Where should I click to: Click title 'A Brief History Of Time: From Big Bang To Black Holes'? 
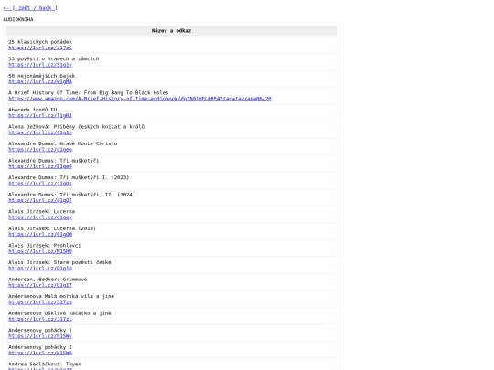[89, 93]
